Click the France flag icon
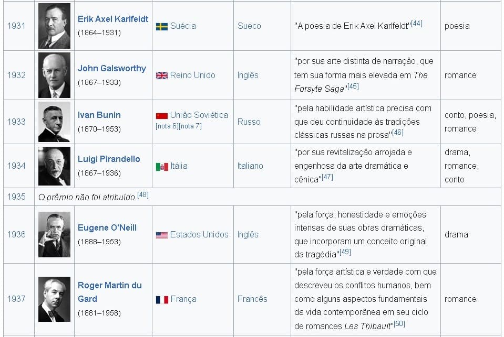This screenshot has width=504, height=337. coord(161,300)
